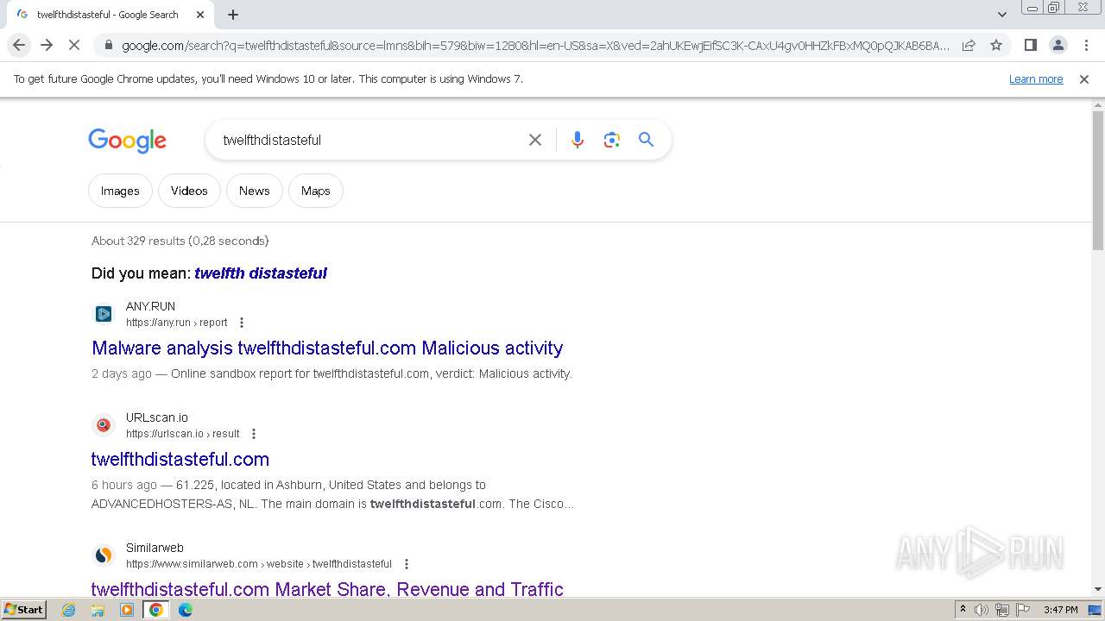Show hidden system tray icons

(x=963, y=610)
